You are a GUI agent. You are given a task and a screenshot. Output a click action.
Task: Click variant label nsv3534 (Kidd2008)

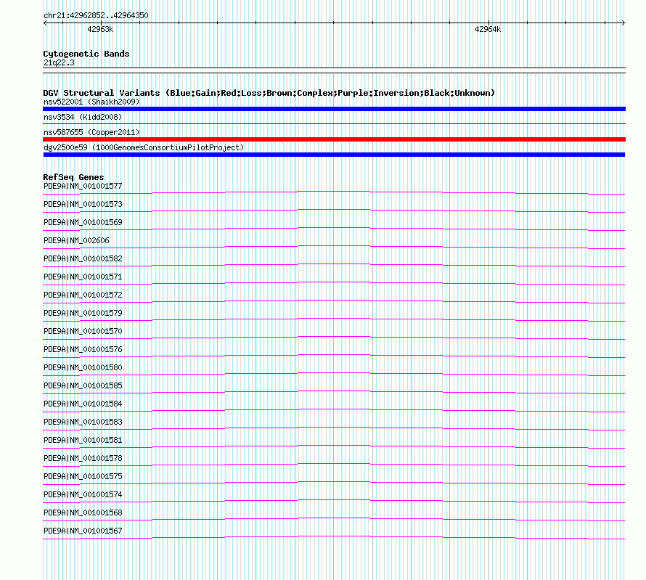(x=83, y=117)
